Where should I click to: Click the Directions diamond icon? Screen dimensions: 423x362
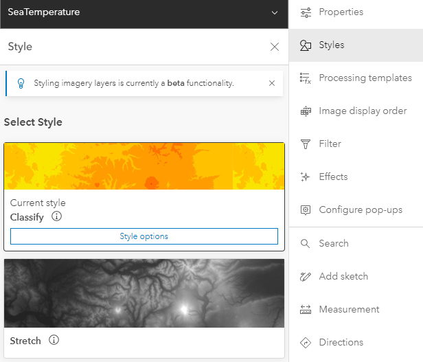point(306,343)
